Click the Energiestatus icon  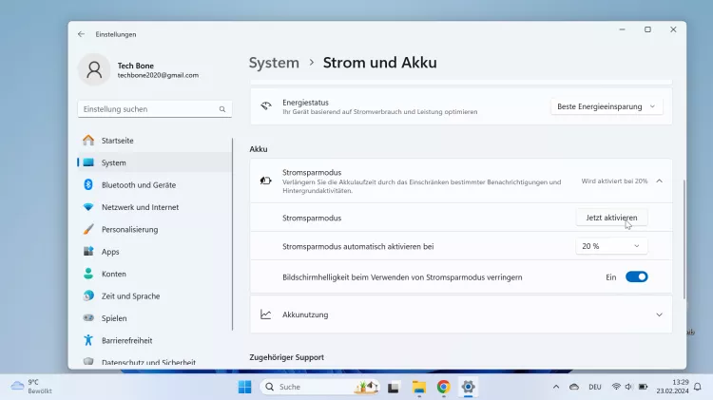pos(266,106)
